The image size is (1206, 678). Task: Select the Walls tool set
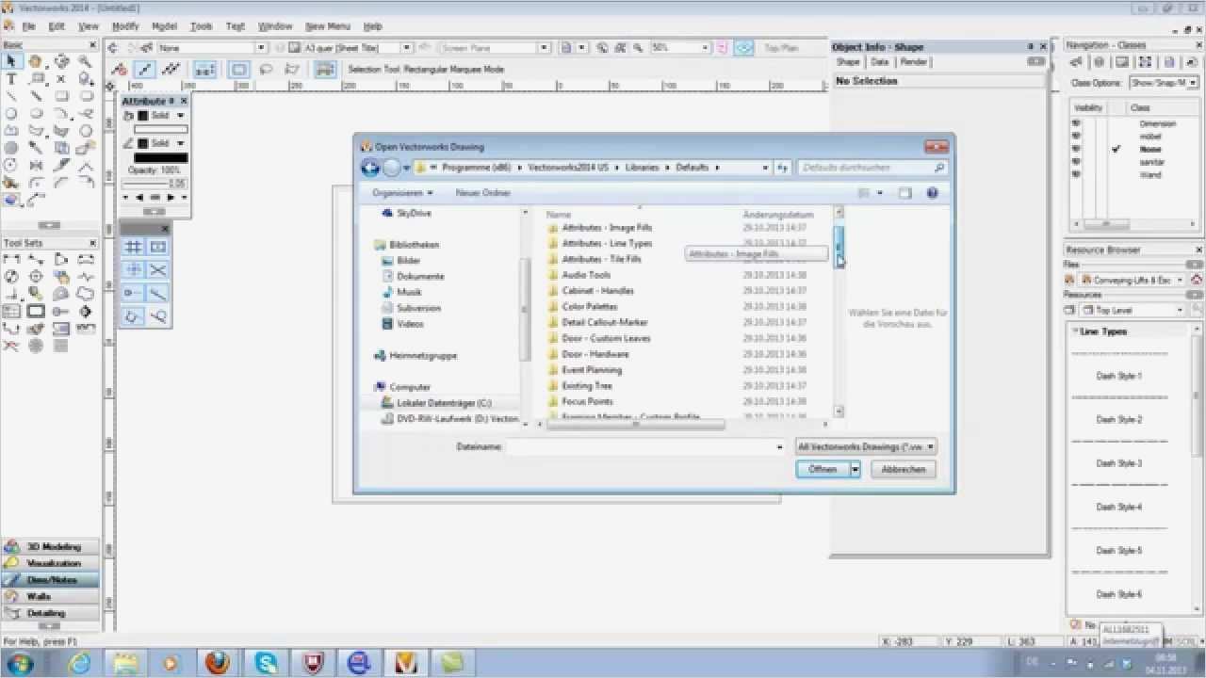point(51,596)
